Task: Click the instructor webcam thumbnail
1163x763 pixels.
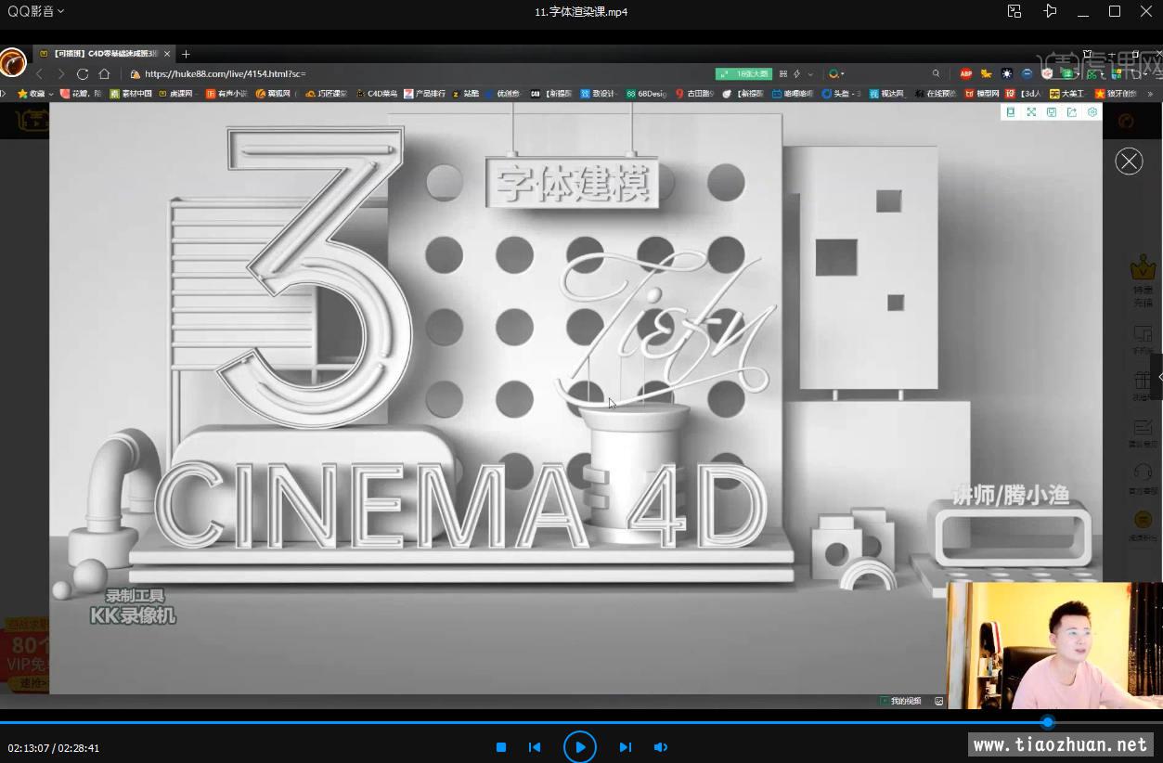Action: coord(1055,646)
